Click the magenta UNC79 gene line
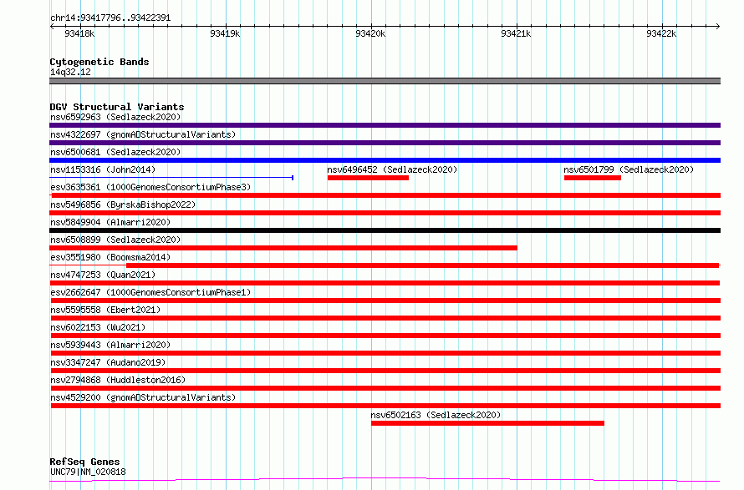This screenshot has width=744, height=490. click(385, 480)
